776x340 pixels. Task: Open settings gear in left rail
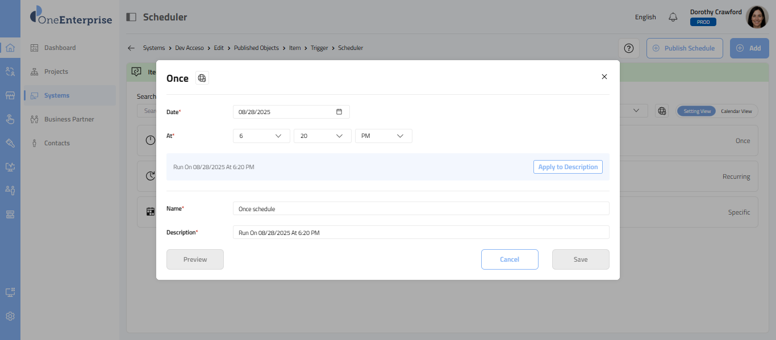[x=10, y=316]
